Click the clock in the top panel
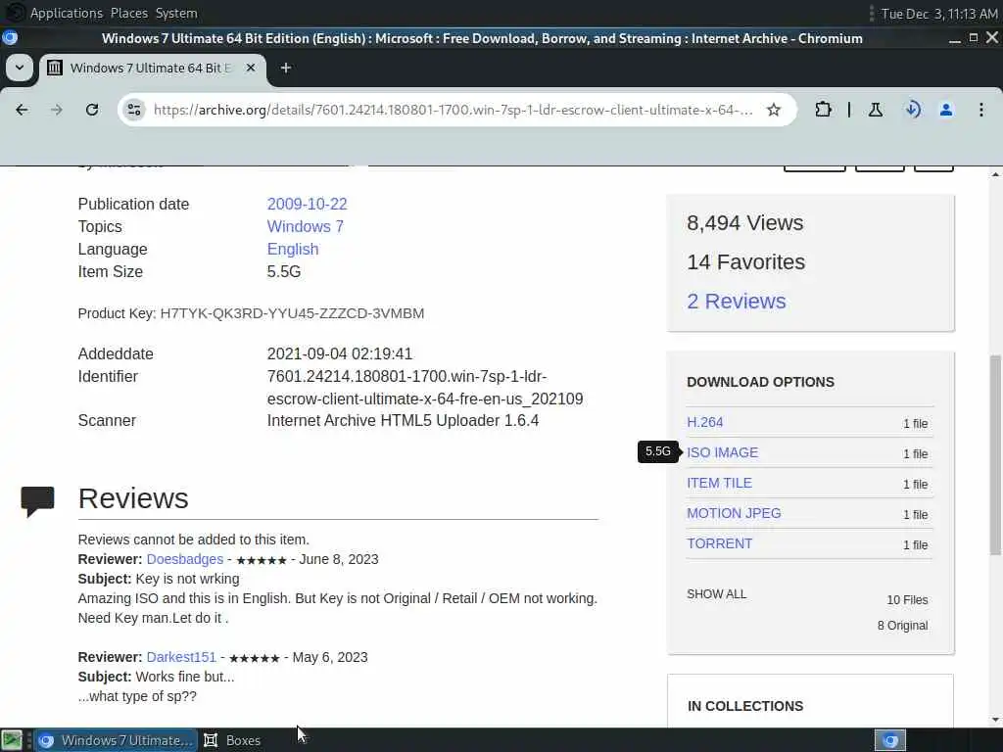Screen dimensions: 1003x752 (x=939, y=14)
